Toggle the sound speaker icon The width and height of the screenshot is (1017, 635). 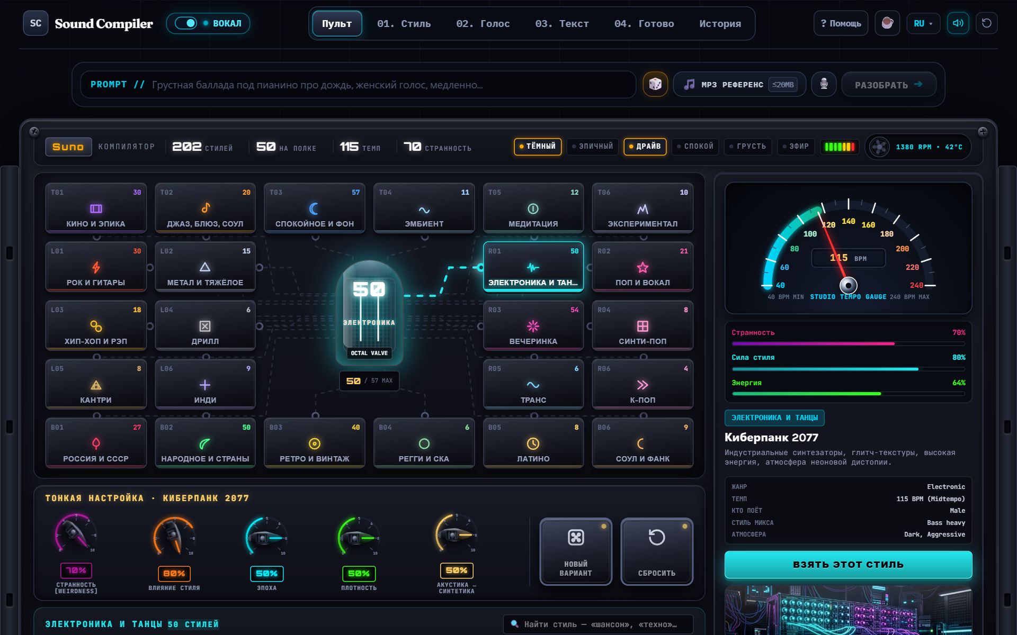point(958,23)
